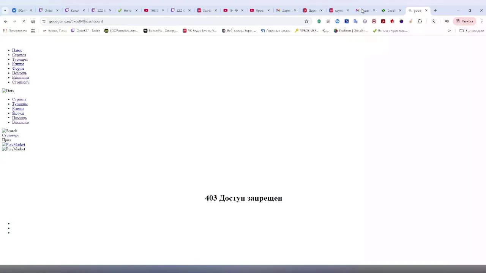The image size is (486, 273).
Task: Open the VK Видео Live bookmark
Action: 200,31
